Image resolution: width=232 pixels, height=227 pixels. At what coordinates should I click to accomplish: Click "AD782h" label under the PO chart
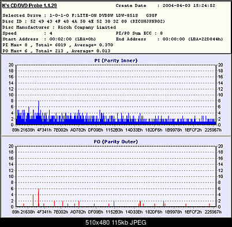[x=78, y=212]
